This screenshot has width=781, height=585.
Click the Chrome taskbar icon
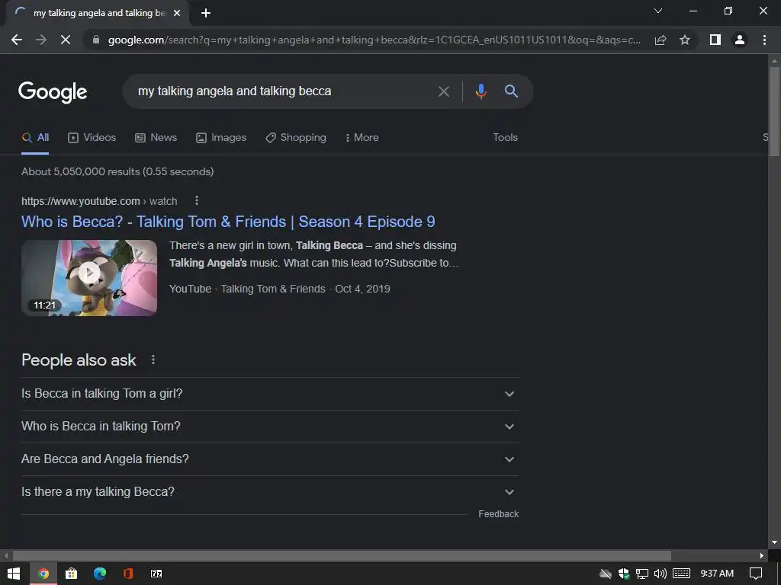coord(43,574)
